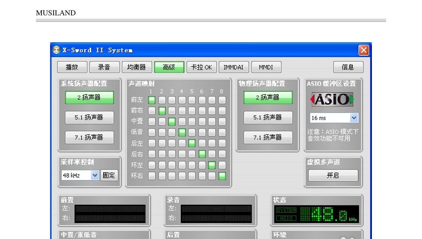The width and height of the screenshot is (422, 239).
Task: Click the 注意：ASIO 模式下音效功能不可用 note
Action: pyautogui.click(x=333, y=135)
